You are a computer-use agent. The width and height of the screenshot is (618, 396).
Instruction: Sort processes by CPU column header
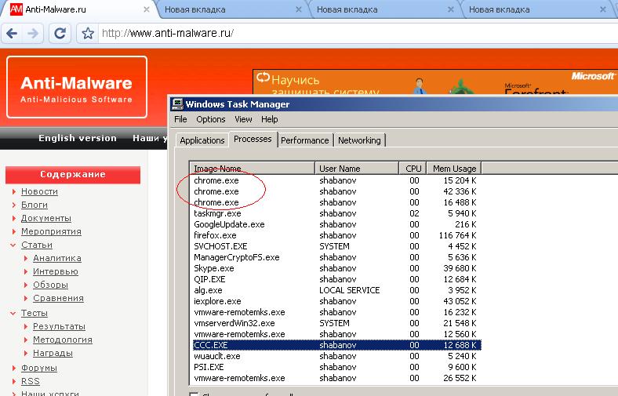[413, 169]
